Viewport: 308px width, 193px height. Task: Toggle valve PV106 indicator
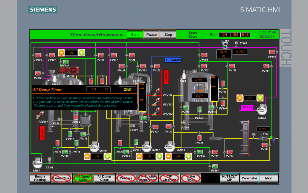point(38,55)
